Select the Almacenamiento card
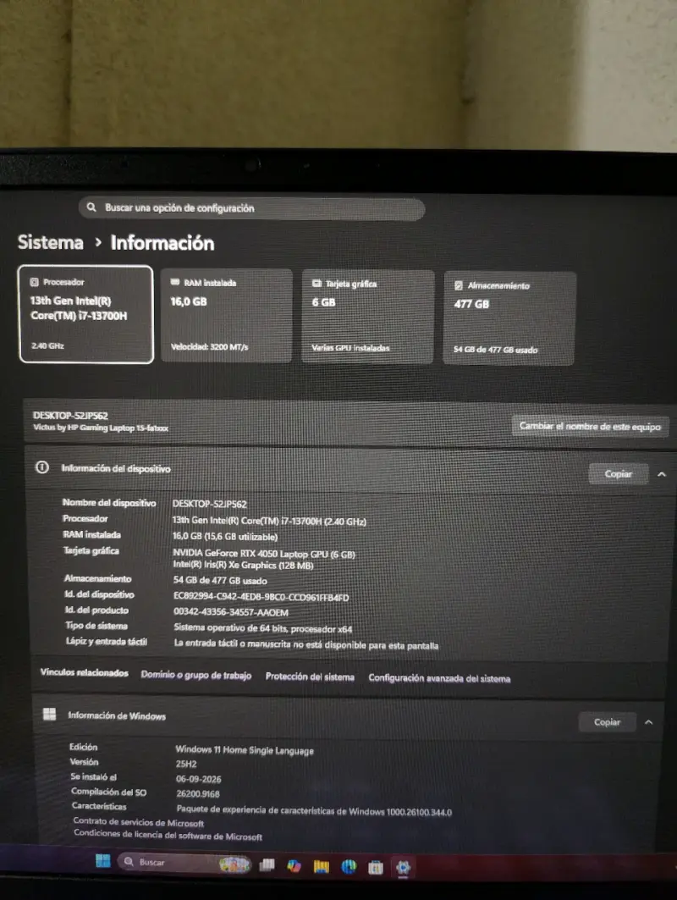The height and width of the screenshot is (900, 677). [x=509, y=318]
